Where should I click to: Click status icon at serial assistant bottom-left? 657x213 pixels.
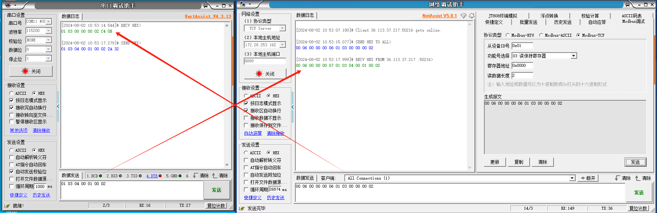click(x=7, y=206)
